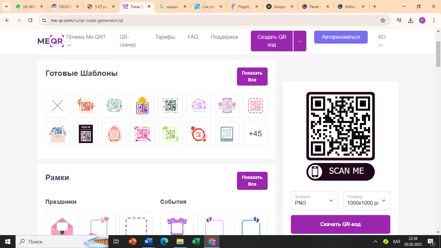Switch to the 5 KT.pdf tab
This screenshot has width=441, height=248.
click(101, 6)
